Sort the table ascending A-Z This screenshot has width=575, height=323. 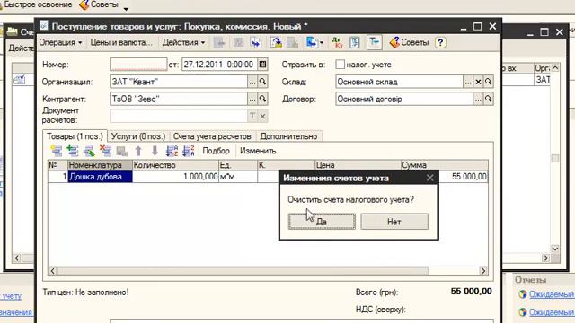point(172,151)
